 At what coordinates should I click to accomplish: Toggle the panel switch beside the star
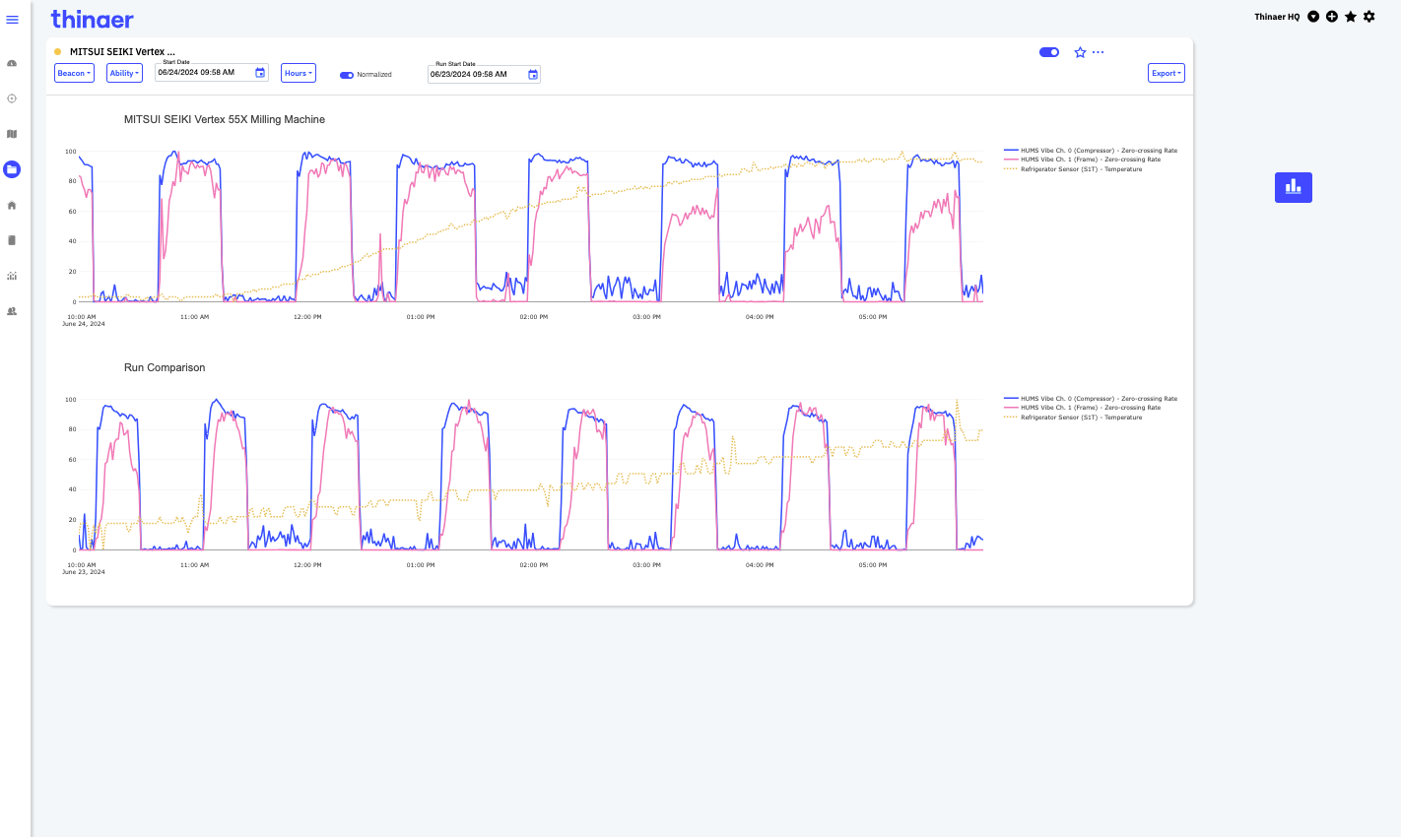pyautogui.click(x=1049, y=52)
